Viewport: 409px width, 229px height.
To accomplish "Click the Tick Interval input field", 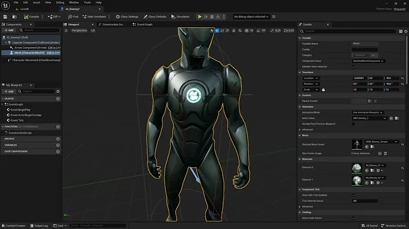I will (x=365, y=201).
